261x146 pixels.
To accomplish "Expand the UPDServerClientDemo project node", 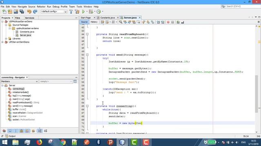I will 2,42.
